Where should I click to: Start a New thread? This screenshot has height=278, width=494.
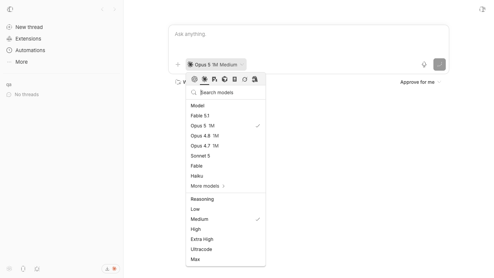[62, 27]
